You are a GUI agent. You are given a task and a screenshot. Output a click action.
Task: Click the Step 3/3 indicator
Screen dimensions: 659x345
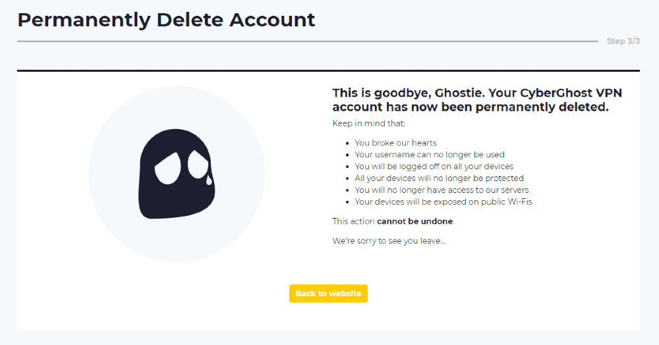coord(623,41)
